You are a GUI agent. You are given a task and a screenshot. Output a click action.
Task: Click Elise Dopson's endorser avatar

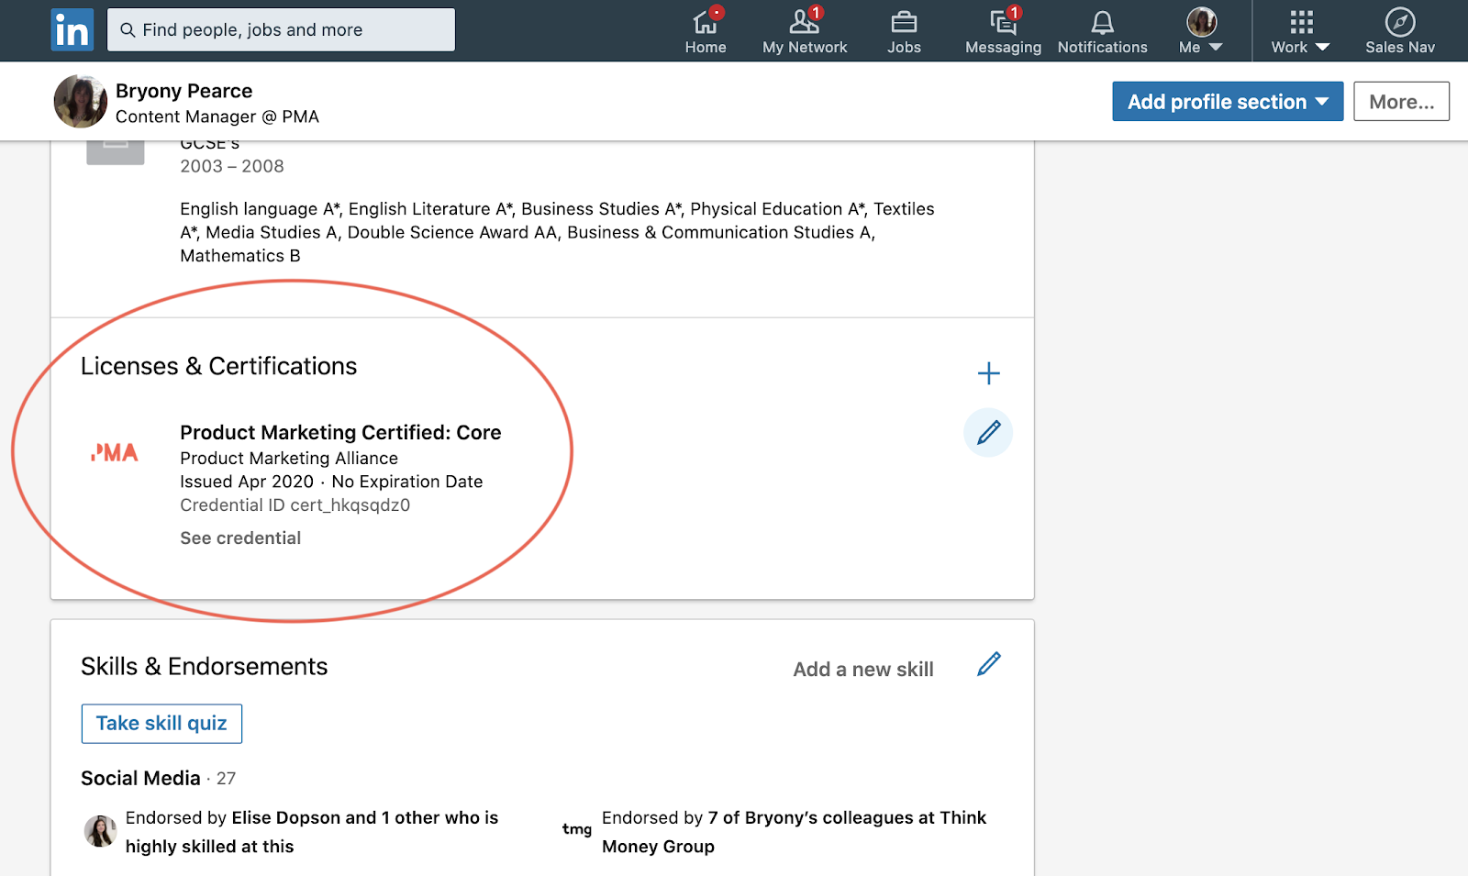pos(100,831)
